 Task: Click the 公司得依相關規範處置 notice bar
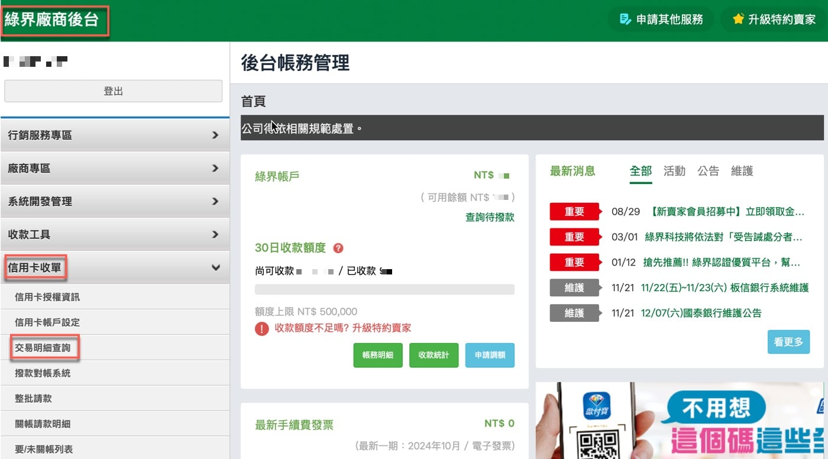pyautogui.click(x=532, y=128)
